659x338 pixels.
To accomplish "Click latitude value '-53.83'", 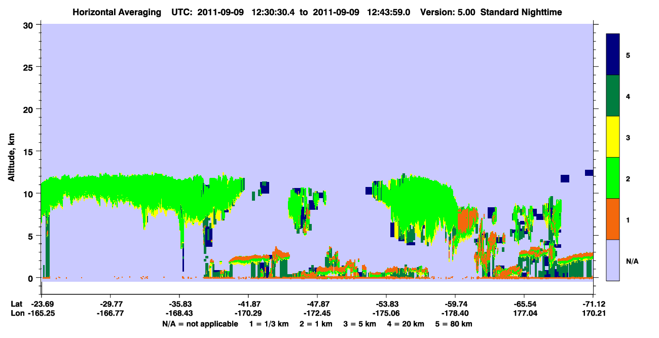I will [x=386, y=304].
